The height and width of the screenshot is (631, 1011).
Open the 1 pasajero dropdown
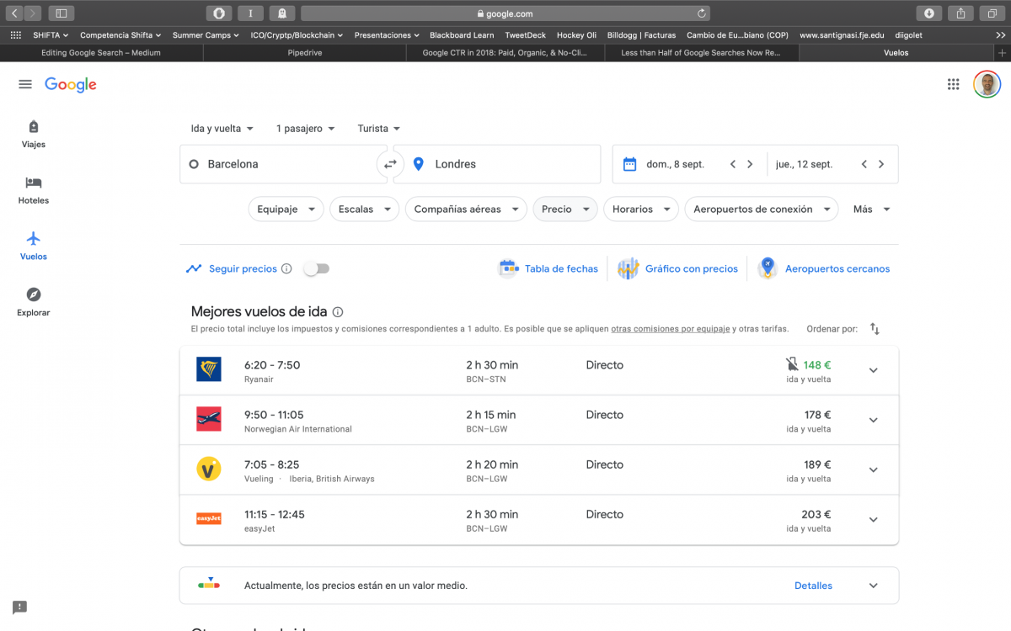click(x=306, y=129)
